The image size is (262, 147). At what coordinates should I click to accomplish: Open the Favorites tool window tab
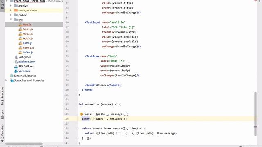[x=2, y=134]
